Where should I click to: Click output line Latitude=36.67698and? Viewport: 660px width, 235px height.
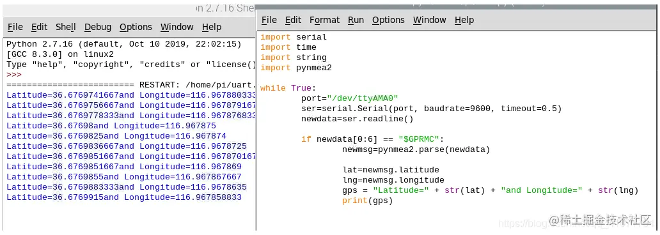pyautogui.click(x=111, y=126)
